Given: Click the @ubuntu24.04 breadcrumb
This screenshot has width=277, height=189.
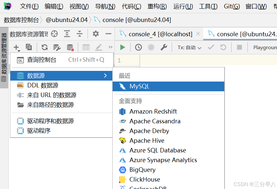Looking at the screenshot, I should tap(67, 20).
